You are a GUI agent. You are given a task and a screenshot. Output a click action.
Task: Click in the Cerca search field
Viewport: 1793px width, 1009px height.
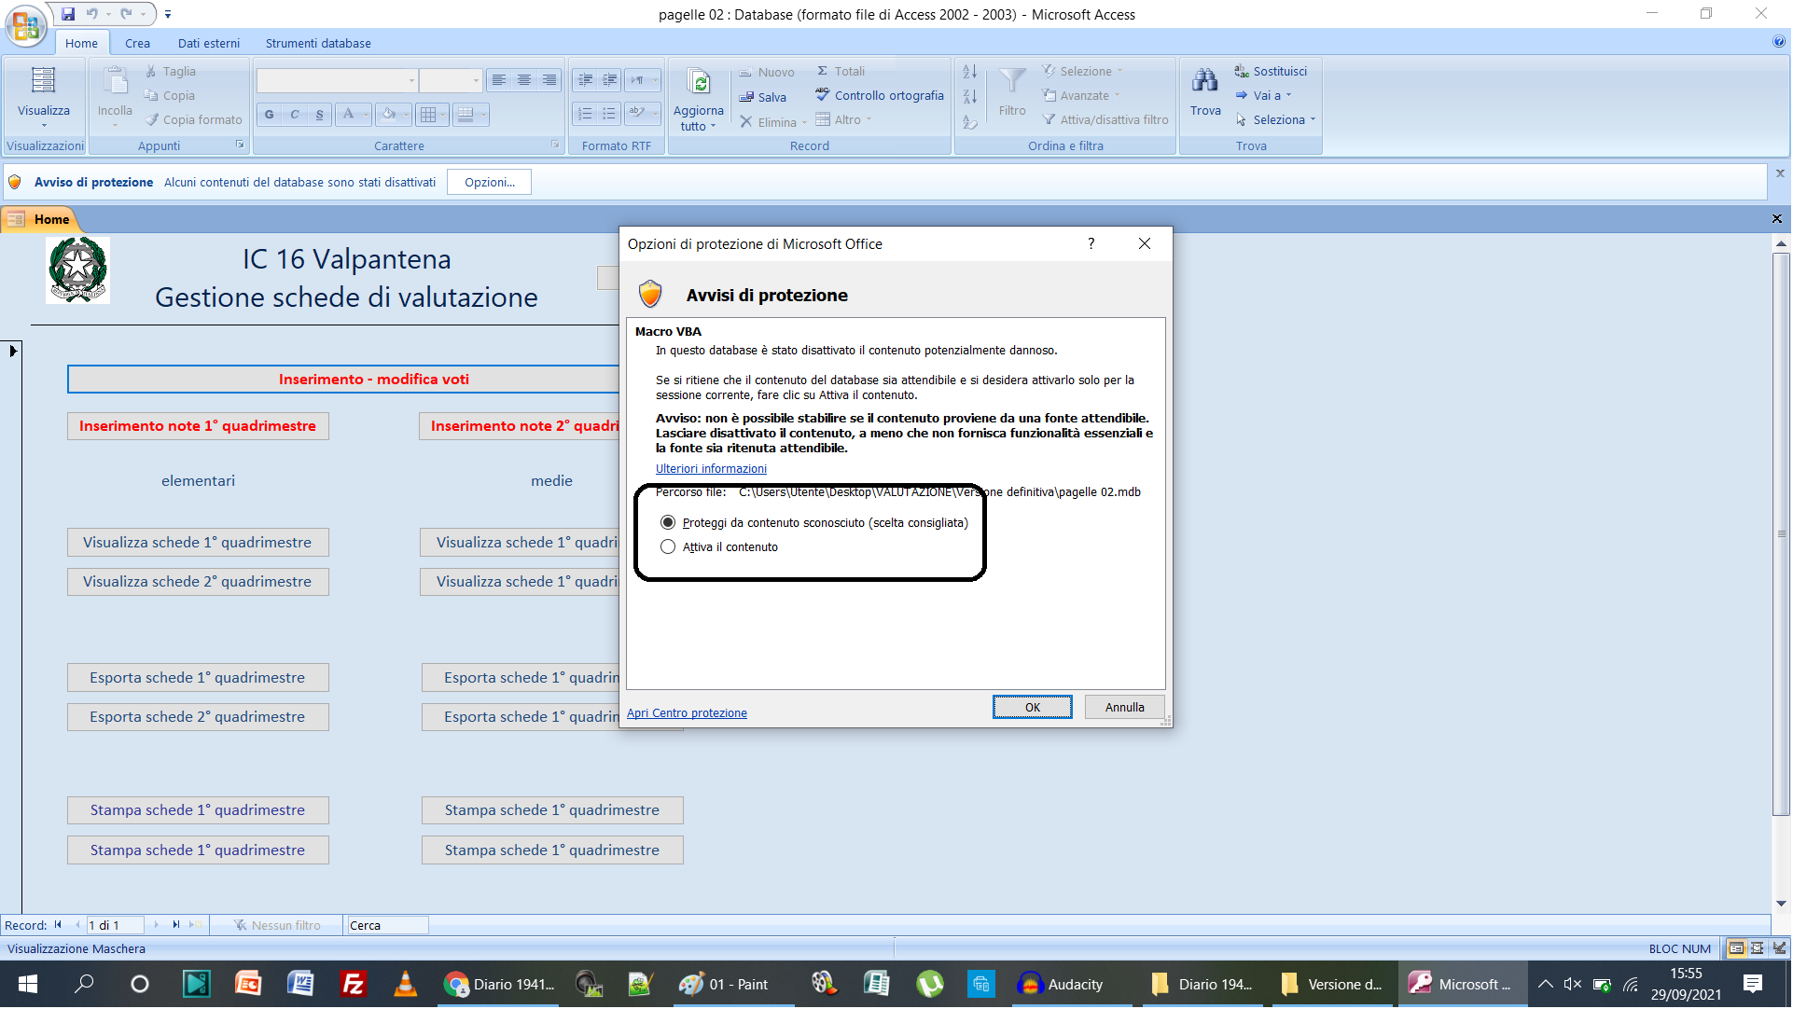point(387,925)
